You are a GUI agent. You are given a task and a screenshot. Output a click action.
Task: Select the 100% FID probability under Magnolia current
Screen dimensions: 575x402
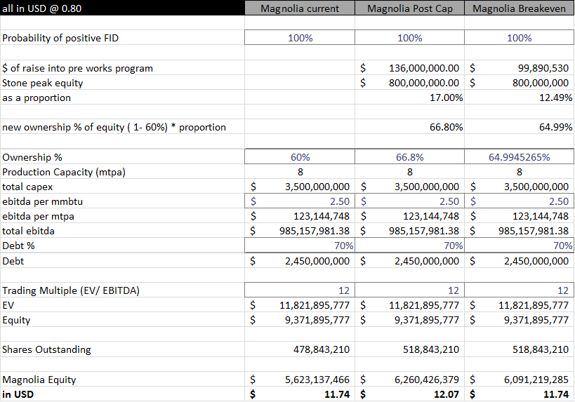[300, 38]
